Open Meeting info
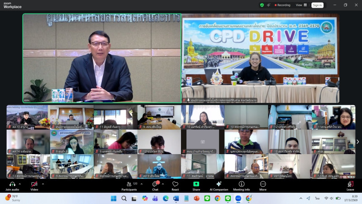Viewport: 362px width, 204px height. (241, 184)
